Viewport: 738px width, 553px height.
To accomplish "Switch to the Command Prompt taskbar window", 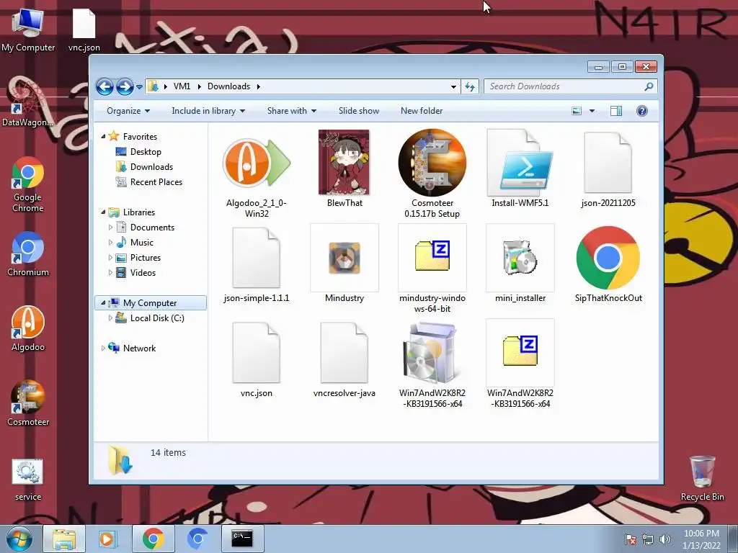I will [x=242, y=539].
